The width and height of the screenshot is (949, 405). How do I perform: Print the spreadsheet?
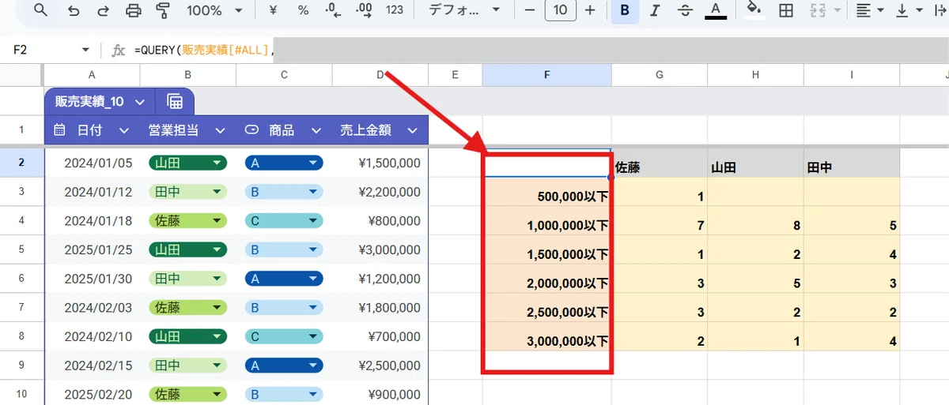(134, 10)
